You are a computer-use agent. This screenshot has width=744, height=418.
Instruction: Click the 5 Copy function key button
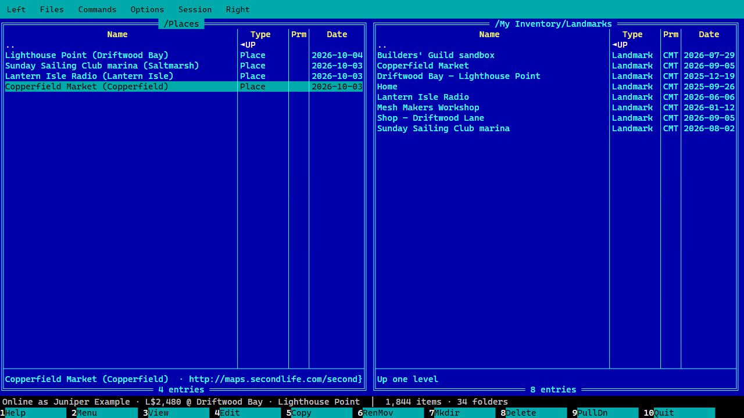[x=319, y=413]
